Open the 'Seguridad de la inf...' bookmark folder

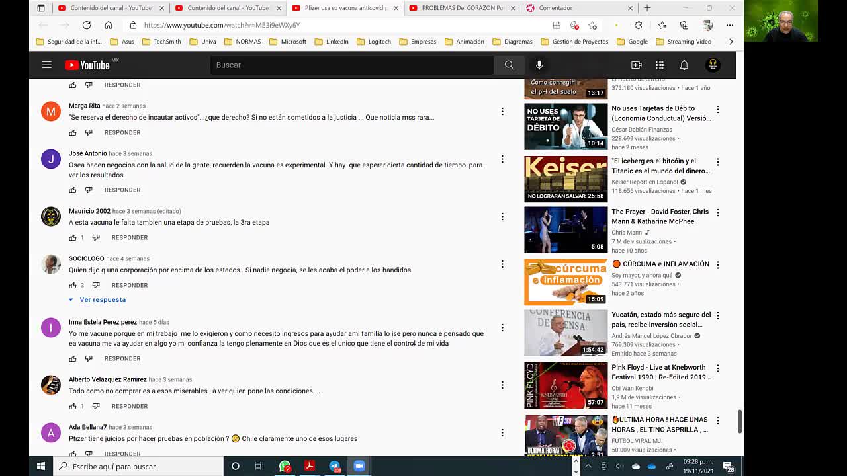pos(69,42)
